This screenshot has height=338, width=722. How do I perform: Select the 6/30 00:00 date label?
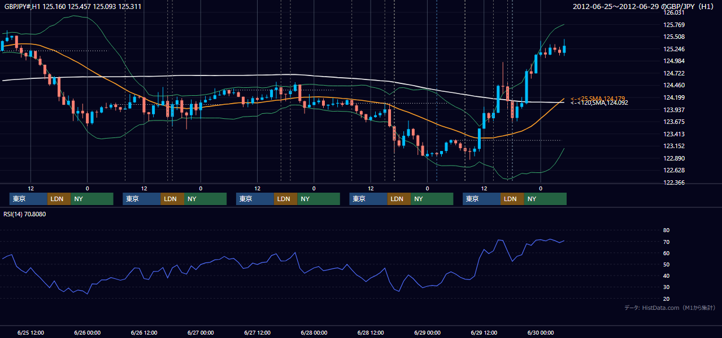(541, 332)
